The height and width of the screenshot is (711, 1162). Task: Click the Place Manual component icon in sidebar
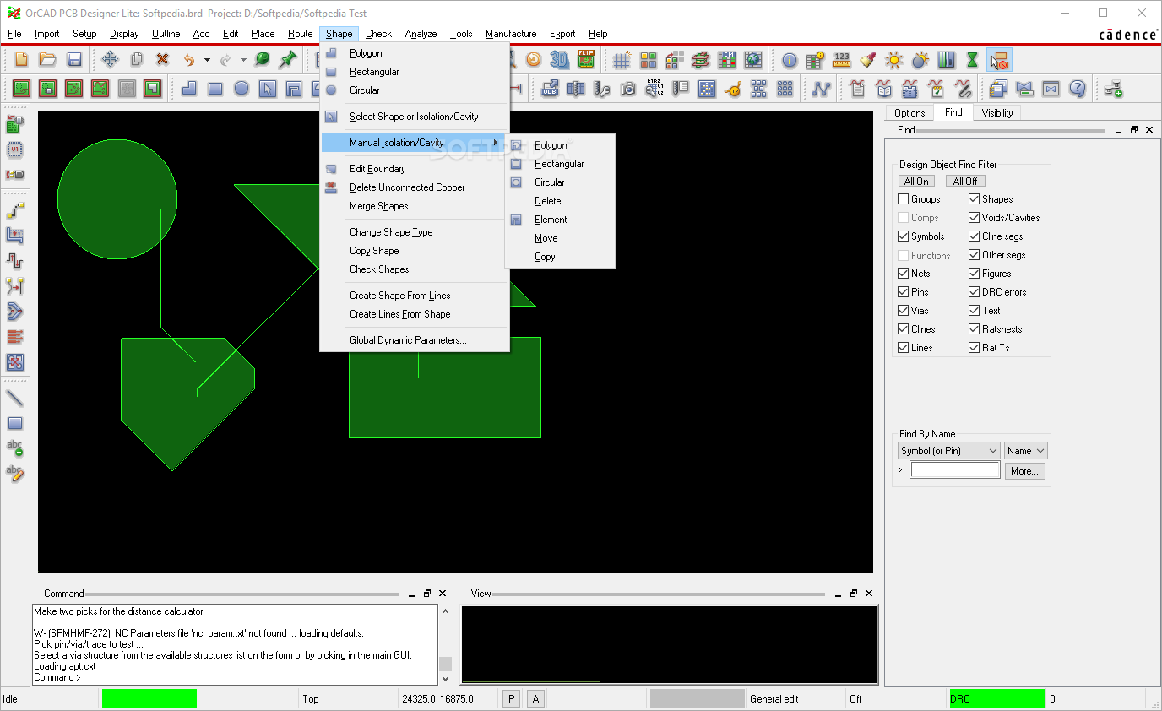pos(14,126)
